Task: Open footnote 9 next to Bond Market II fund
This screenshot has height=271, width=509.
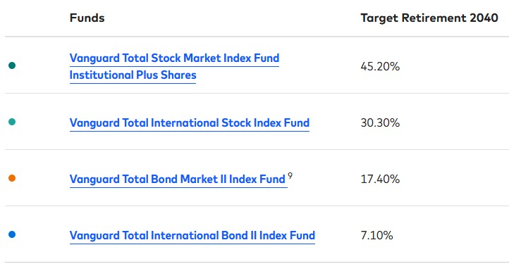Action: 290,175
